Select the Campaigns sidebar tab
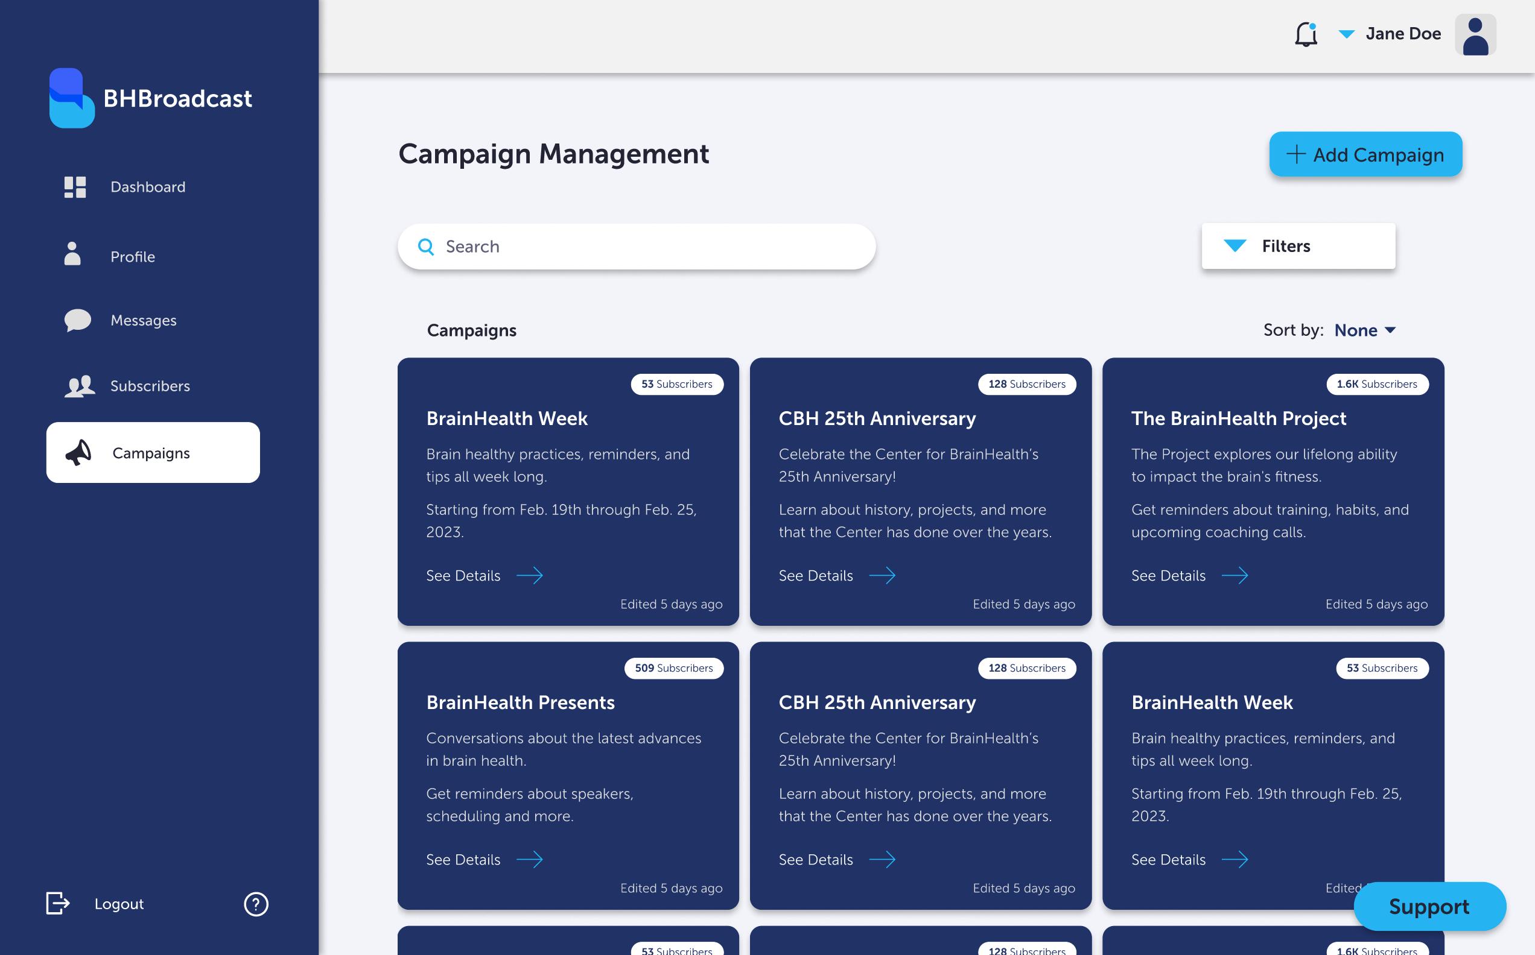The image size is (1535, 955). point(153,453)
